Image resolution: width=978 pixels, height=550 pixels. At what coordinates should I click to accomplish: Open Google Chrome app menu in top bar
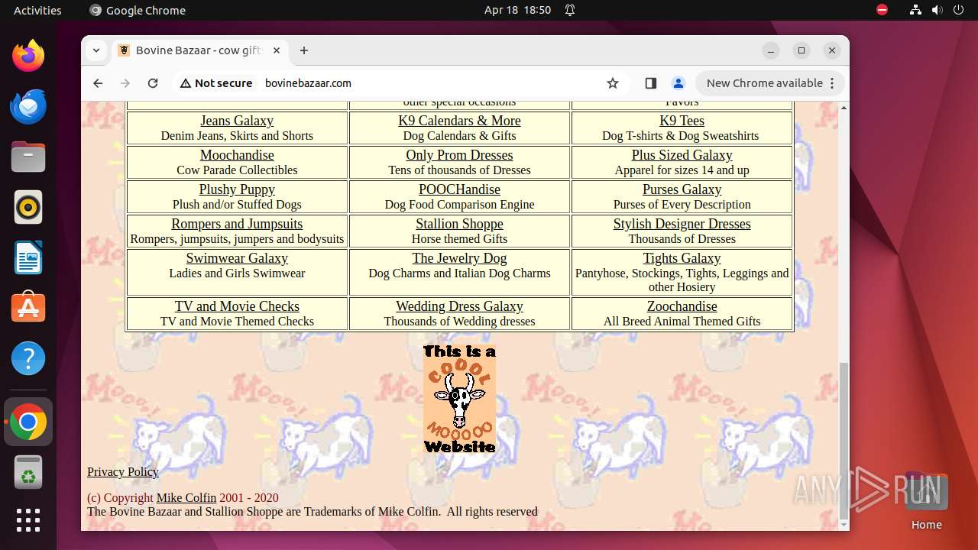pos(138,10)
